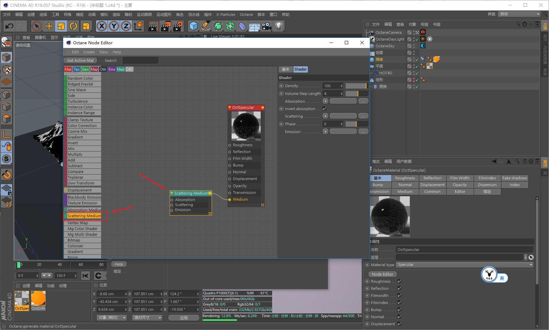549x330 pixels.
Task: Toggle Filmindex checkbox
Action: (399, 303)
